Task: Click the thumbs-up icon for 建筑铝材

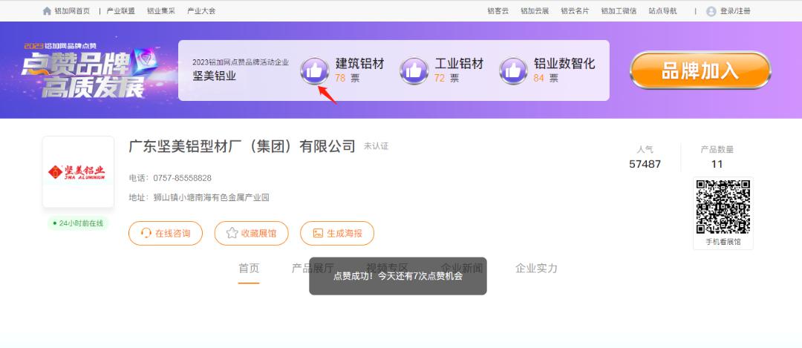Action: click(315, 70)
